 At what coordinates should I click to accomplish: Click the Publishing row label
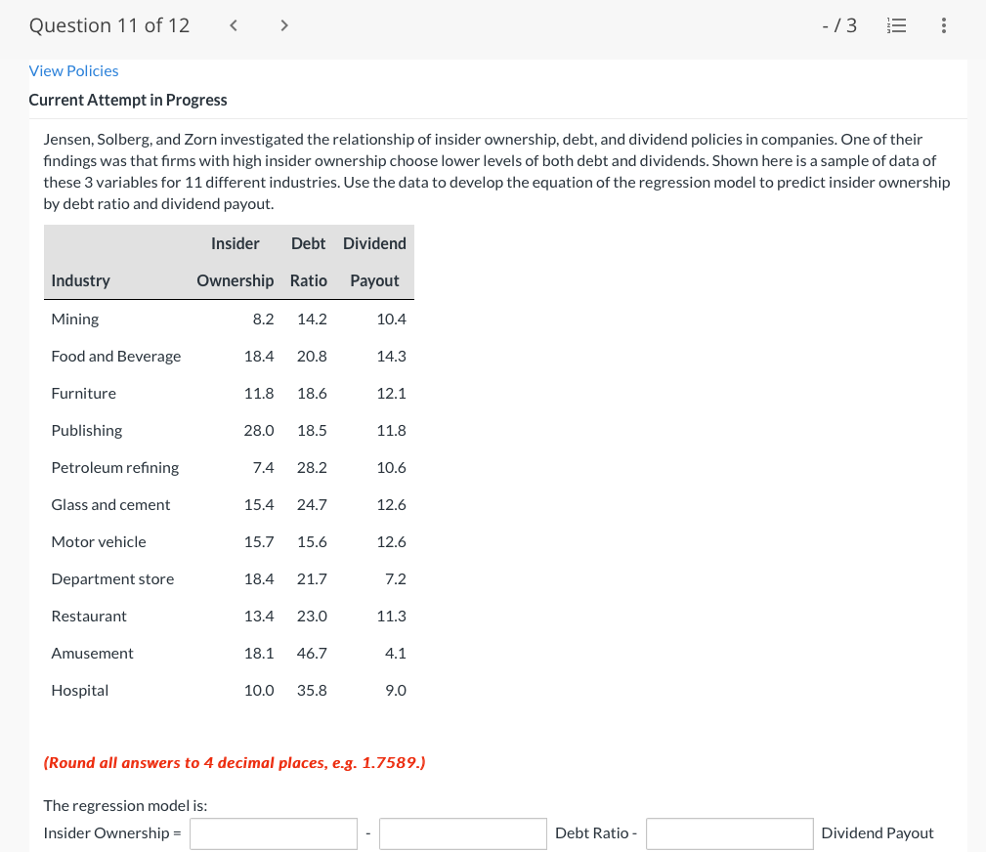87,430
